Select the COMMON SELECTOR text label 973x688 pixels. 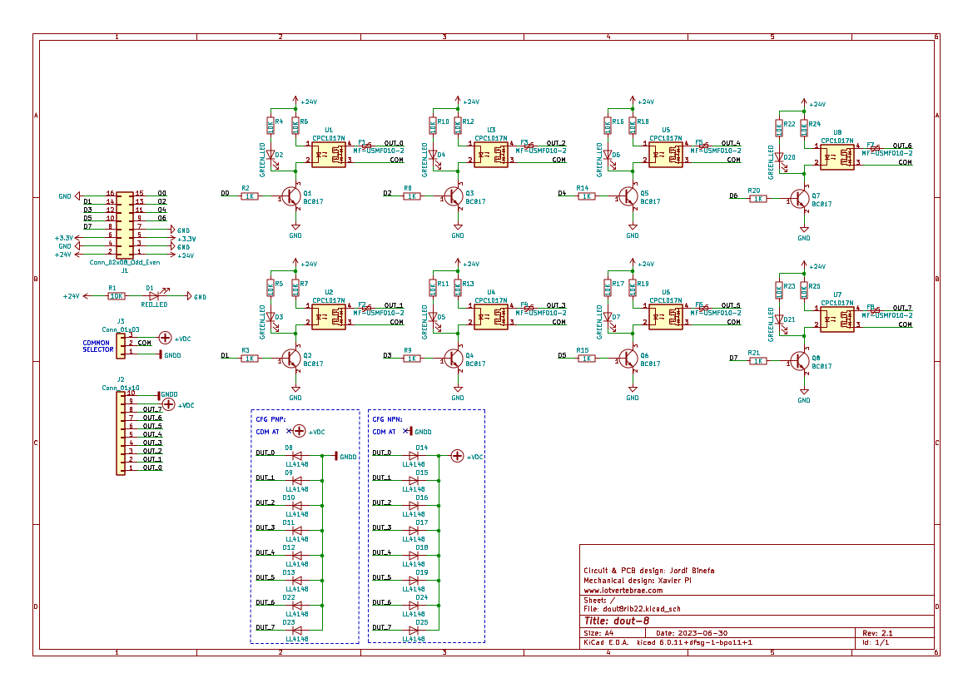click(x=98, y=346)
